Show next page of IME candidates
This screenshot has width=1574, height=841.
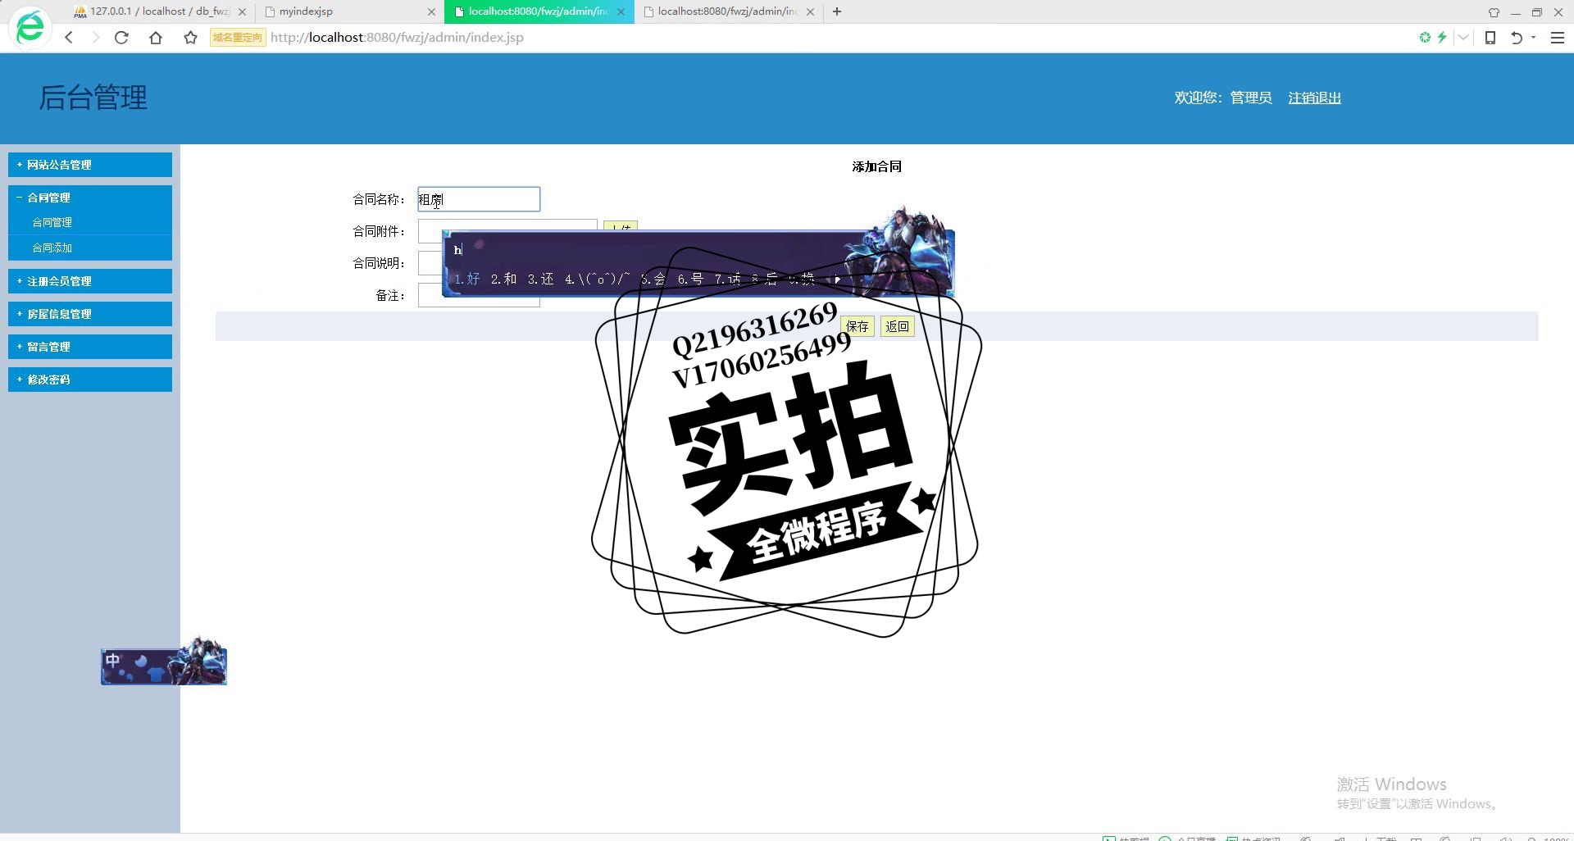(x=837, y=280)
